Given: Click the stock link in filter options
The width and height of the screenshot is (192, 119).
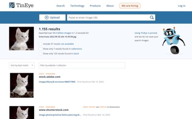Looking at the screenshot, I should coord(76,54).
